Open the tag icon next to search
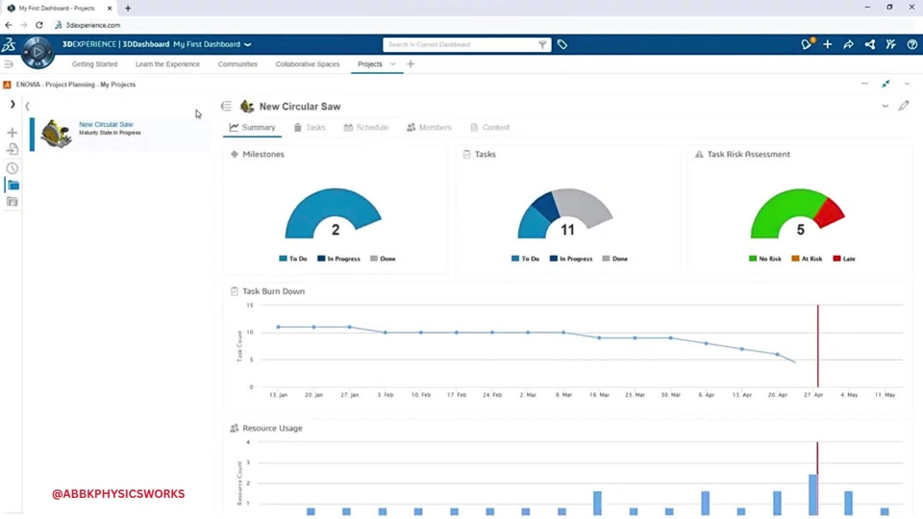The height and width of the screenshot is (519, 923). 562,45
